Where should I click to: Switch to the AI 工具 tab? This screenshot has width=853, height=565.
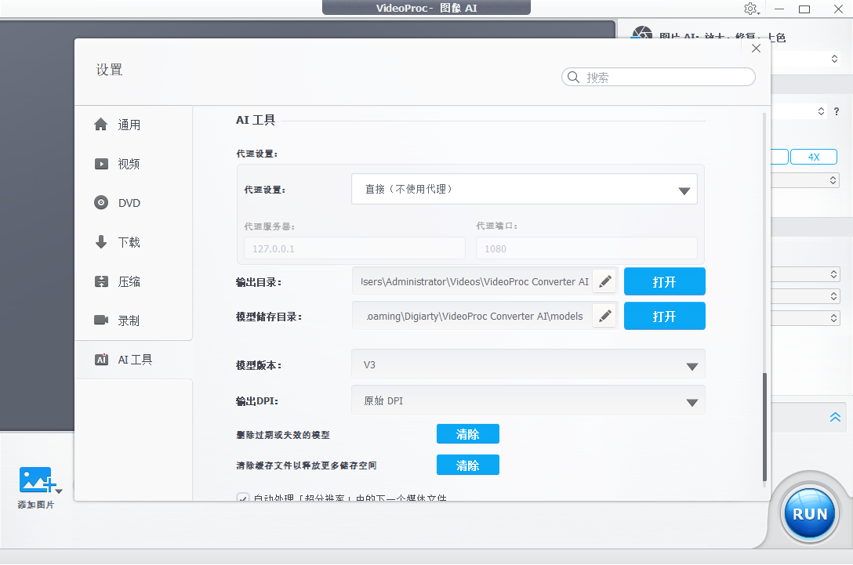point(133,359)
